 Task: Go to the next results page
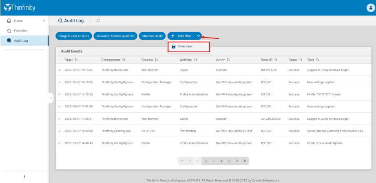pyautogui.click(x=237, y=161)
